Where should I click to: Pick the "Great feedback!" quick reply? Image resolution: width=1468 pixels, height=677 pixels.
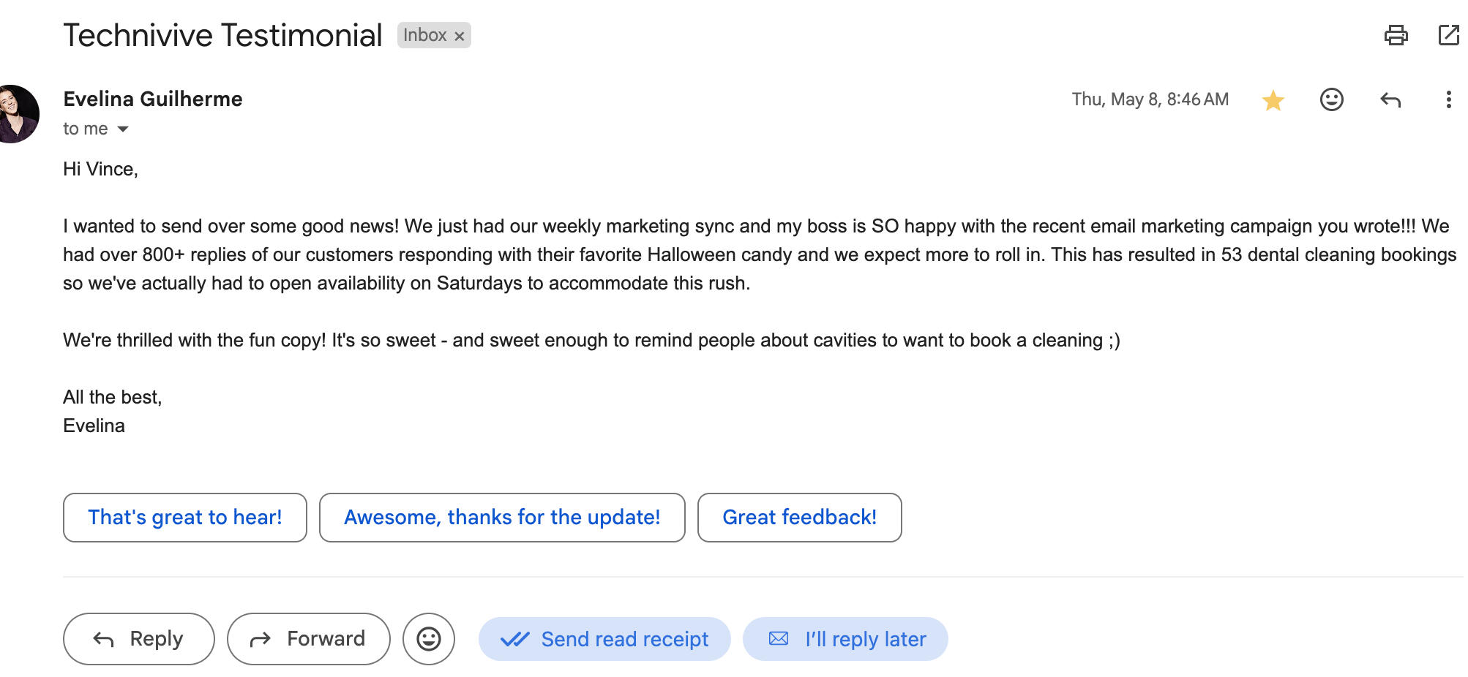point(799,518)
